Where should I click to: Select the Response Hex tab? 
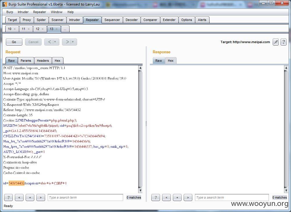tap(171, 61)
